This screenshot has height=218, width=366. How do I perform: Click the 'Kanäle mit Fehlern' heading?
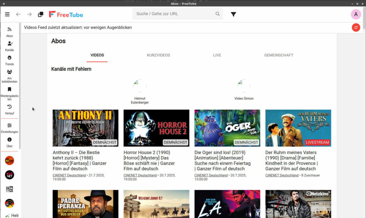point(71,69)
